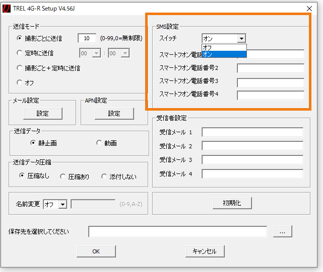Click スマートフォン電話番号4 input field
Viewport: 323px width, 272px height.
point(271,96)
